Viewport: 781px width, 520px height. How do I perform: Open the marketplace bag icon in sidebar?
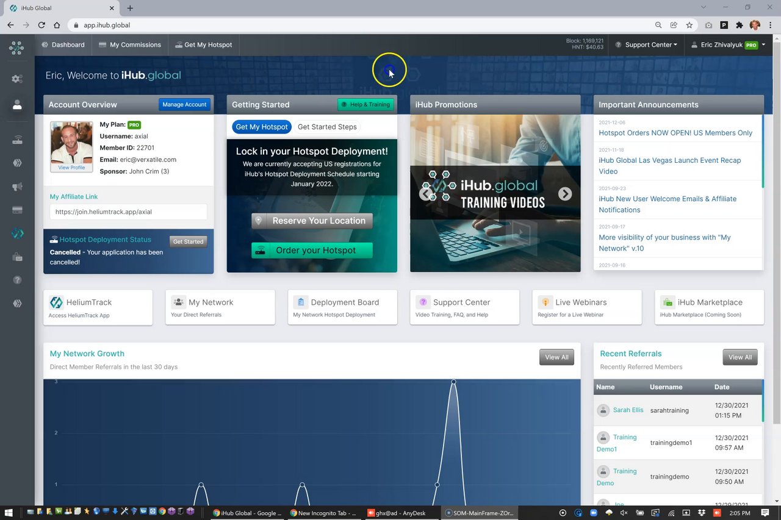tap(17, 257)
